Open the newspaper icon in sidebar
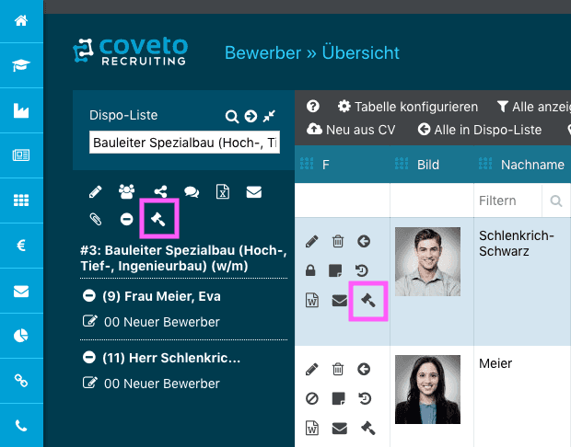The height and width of the screenshot is (447, 571). [21, 155]
